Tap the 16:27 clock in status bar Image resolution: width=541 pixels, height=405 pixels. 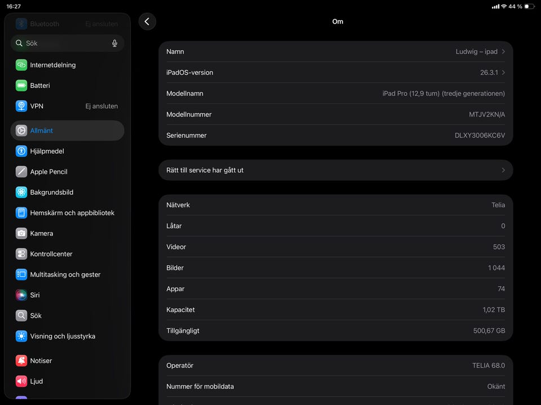click(x=14, y=6)
